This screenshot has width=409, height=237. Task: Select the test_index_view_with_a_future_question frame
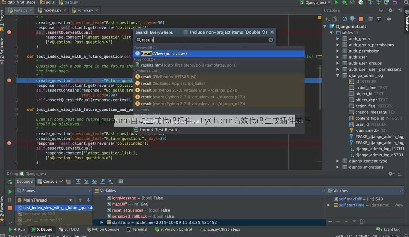coord(54,208)
